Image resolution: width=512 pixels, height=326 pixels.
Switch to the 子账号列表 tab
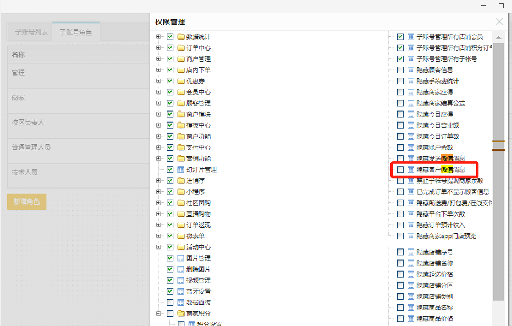pos(31,32)
